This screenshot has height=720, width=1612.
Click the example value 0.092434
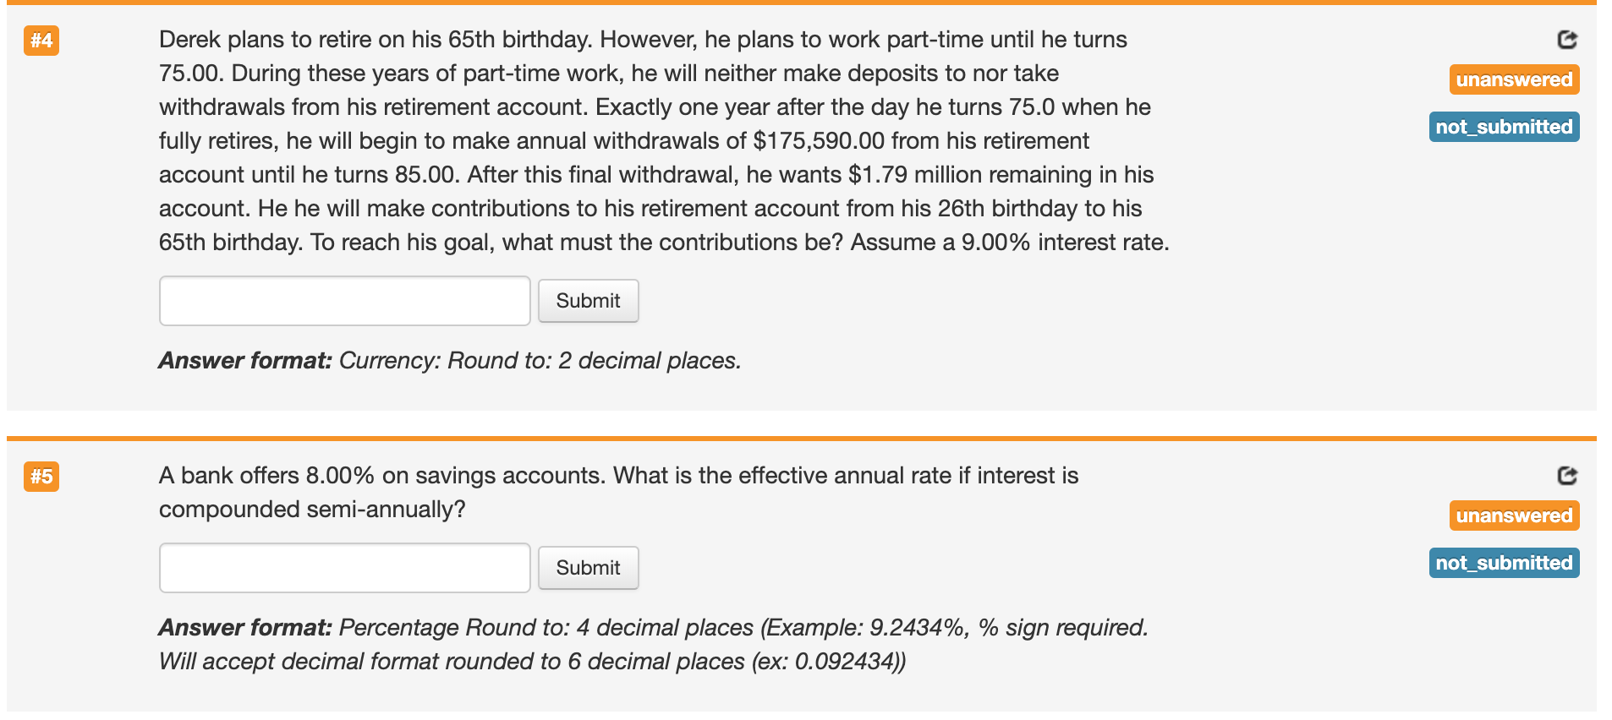[845, 662]
